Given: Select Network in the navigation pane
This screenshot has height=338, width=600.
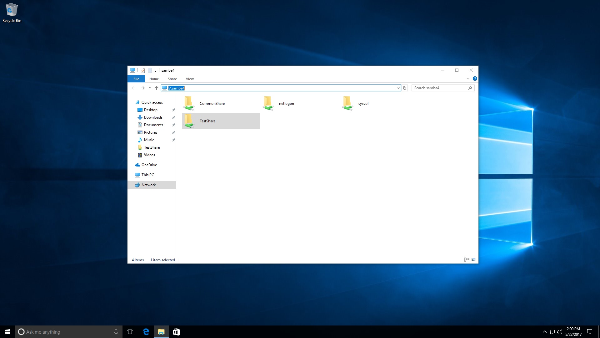Looking at the screenshot, I should (148, 185).
